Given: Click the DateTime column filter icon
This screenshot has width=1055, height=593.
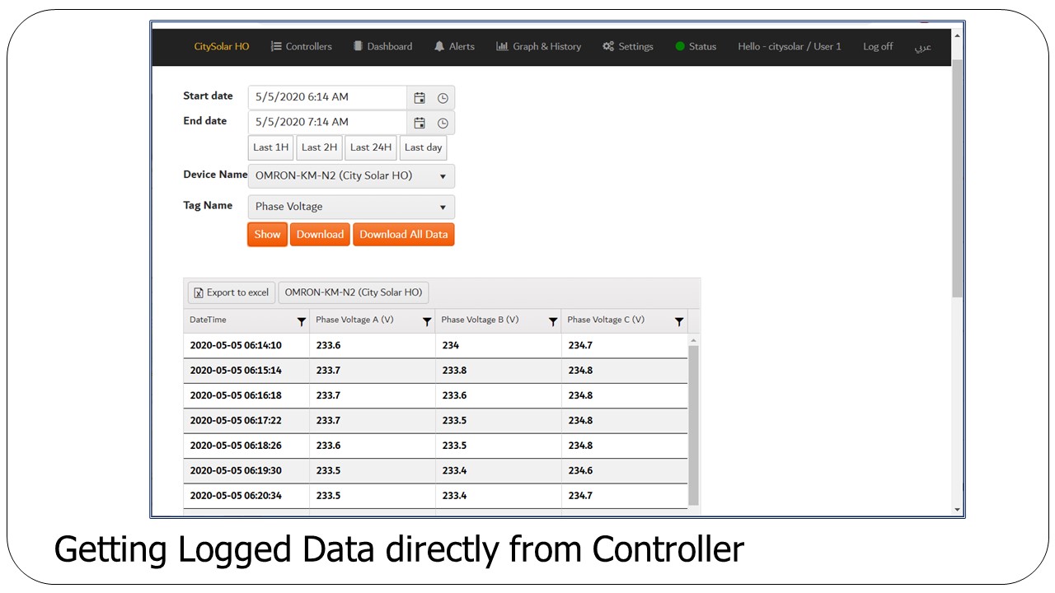Looking at the screenshot, I should pos(301,321).
